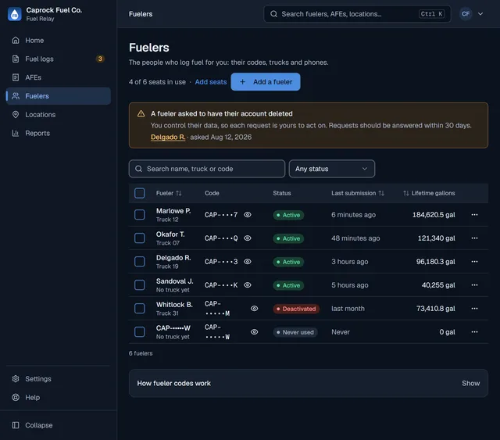
Task: Click '184,620.5 gal' lifetime gallons value
Action: 434,215
